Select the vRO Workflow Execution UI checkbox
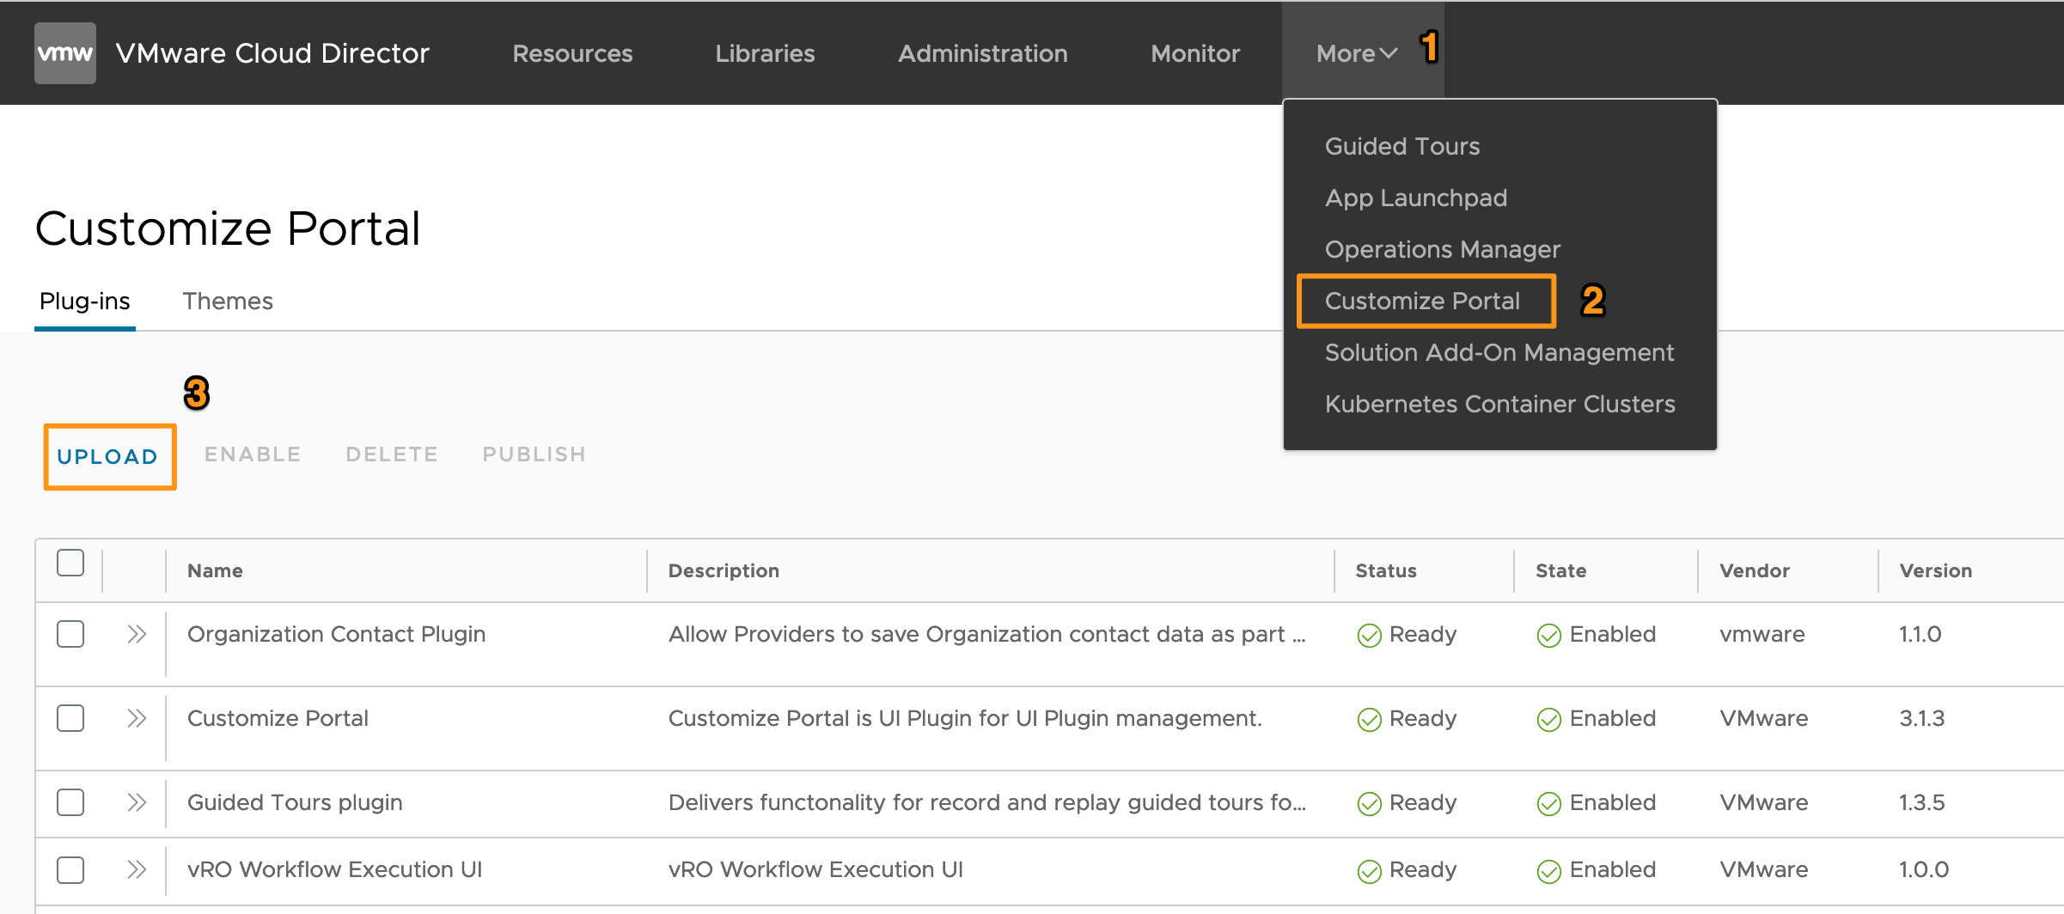The image size is (2064, 914). click(x=70, y=869)
